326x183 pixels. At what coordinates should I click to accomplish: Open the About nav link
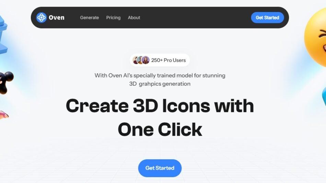(134, 18)
